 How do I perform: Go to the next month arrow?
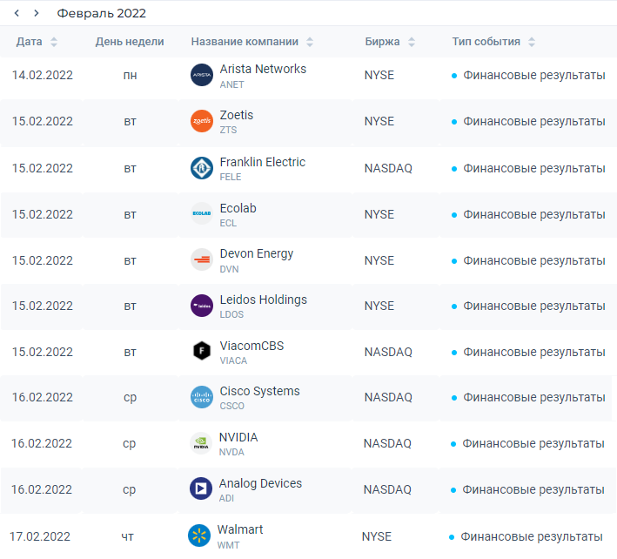pyautogui.click(x=37, y=13)
